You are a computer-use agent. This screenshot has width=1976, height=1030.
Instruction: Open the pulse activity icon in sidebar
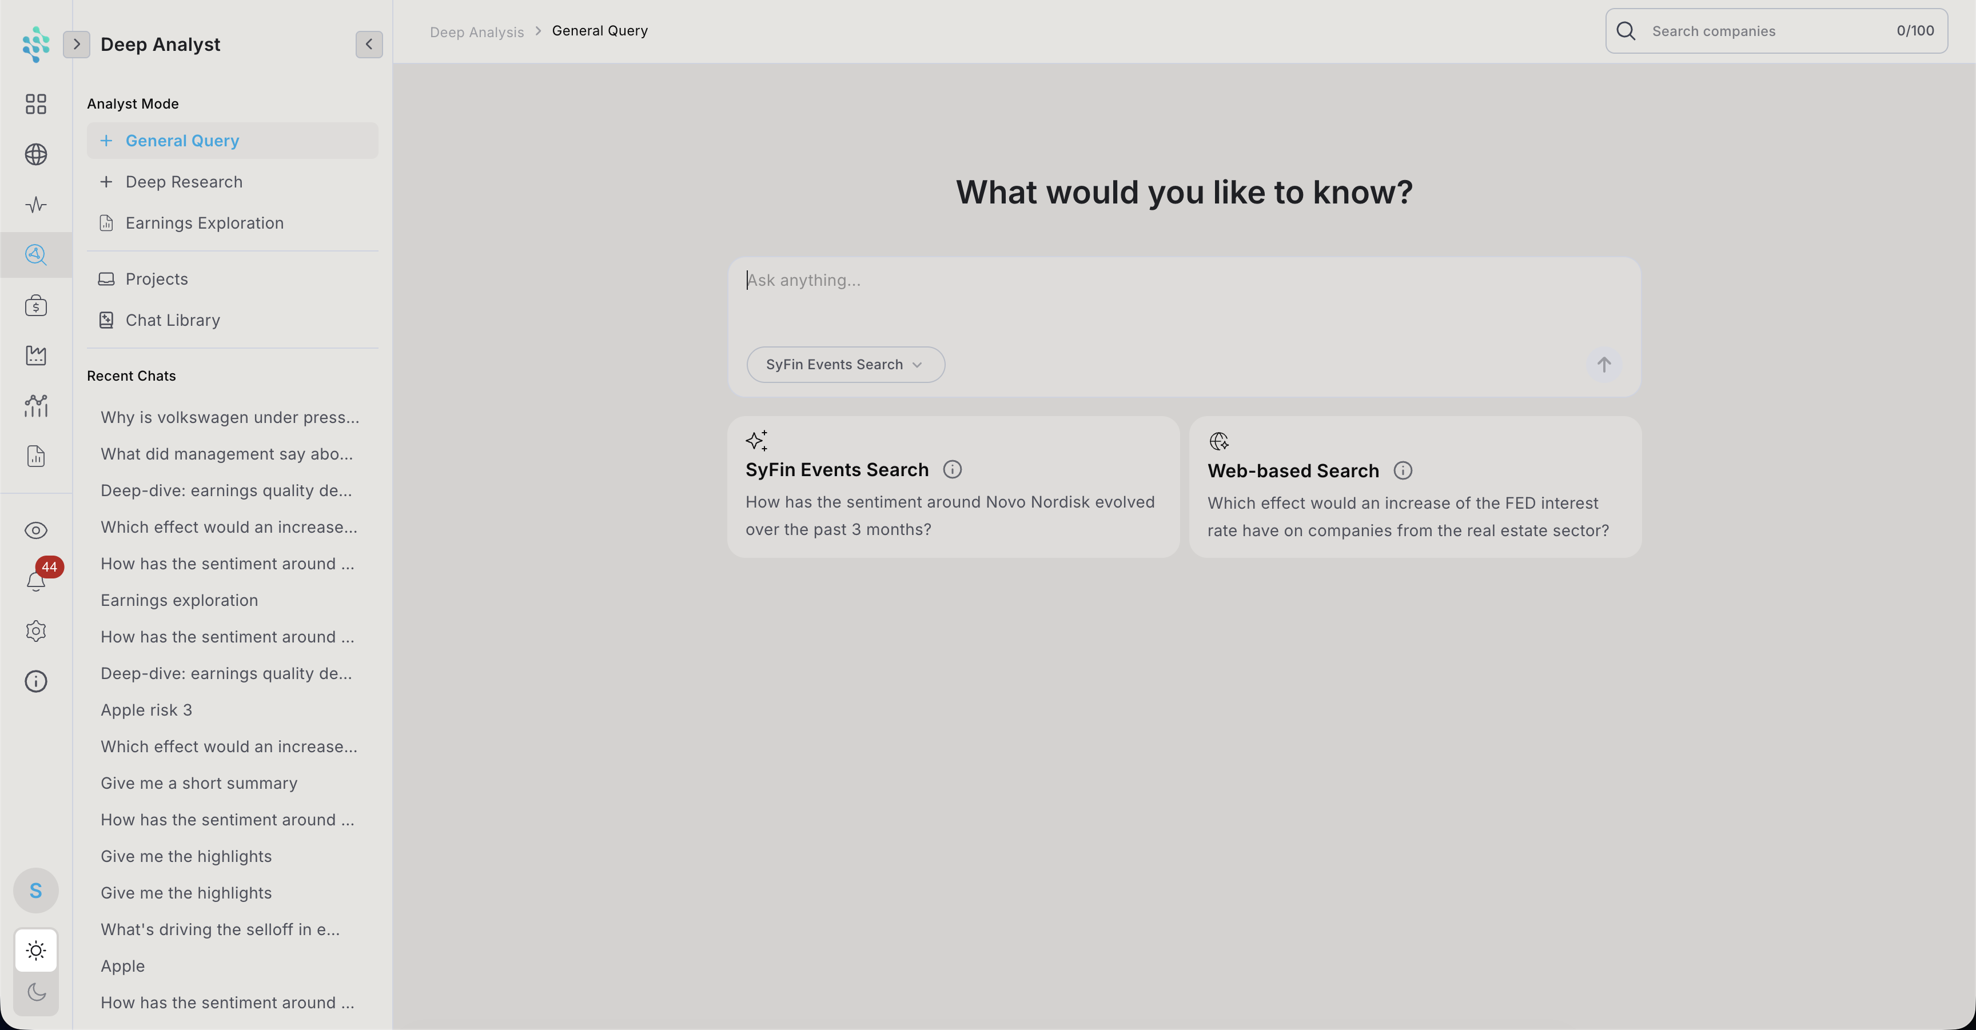[x=36, y=205]
